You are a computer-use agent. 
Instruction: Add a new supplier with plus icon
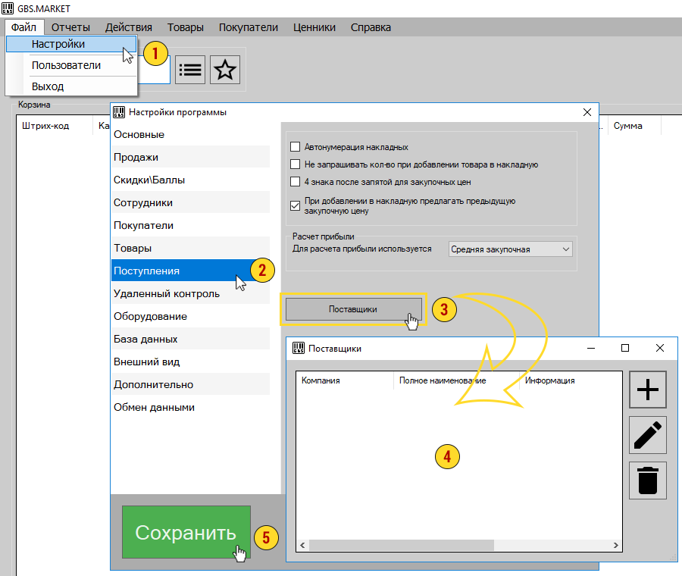click(648, 390)
